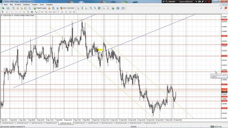Open the Periods clock dropdown
Image resolution: width=228 pixels, height=128 pixels.
118,8
